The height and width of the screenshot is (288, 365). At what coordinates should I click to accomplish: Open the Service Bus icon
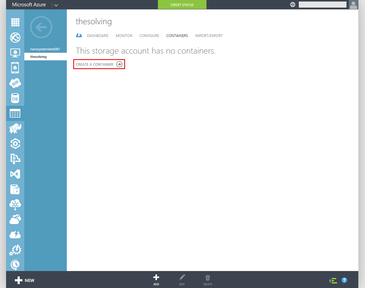[x=15, y=159]
